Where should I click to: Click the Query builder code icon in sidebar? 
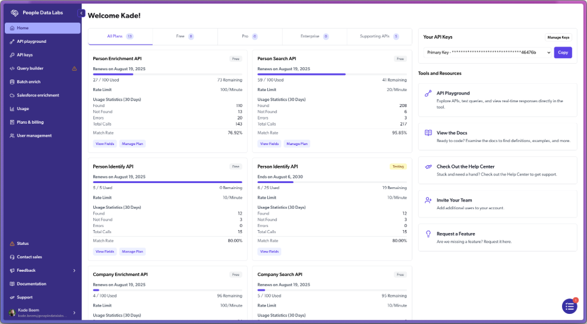pyautogui.click(x=12, y=68)
